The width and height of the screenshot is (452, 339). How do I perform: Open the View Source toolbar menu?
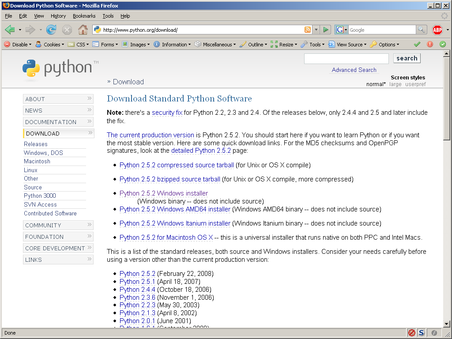tap(347, 45)
